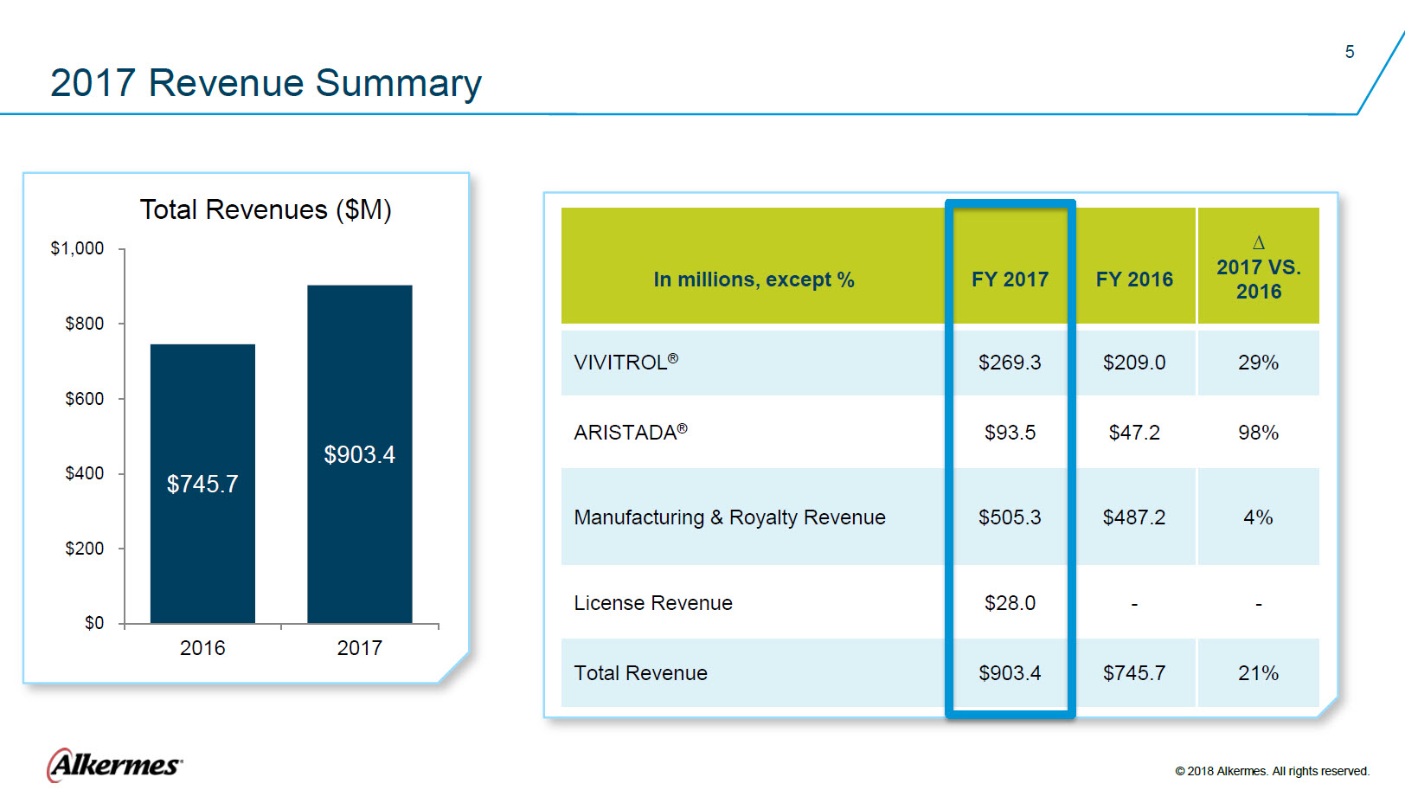This screenshot has height=790, width=1405.
Task: Click the Manufacturing change value 4%
Action: coord(1259,517)
